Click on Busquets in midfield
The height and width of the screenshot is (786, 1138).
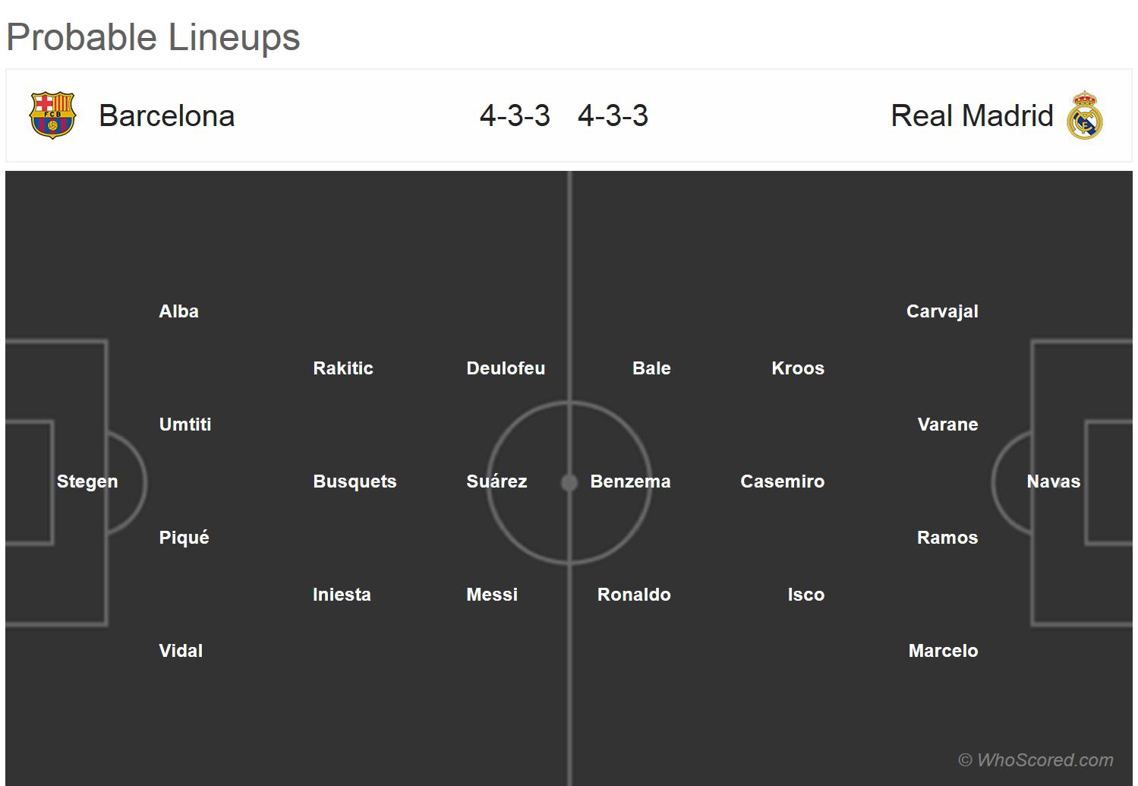tap(355, 481)
